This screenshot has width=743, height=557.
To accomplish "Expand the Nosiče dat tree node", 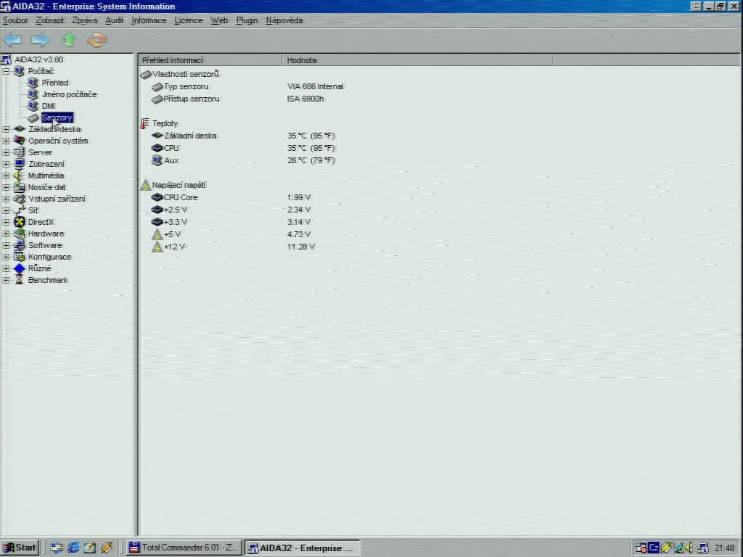I will click(6, 187).
